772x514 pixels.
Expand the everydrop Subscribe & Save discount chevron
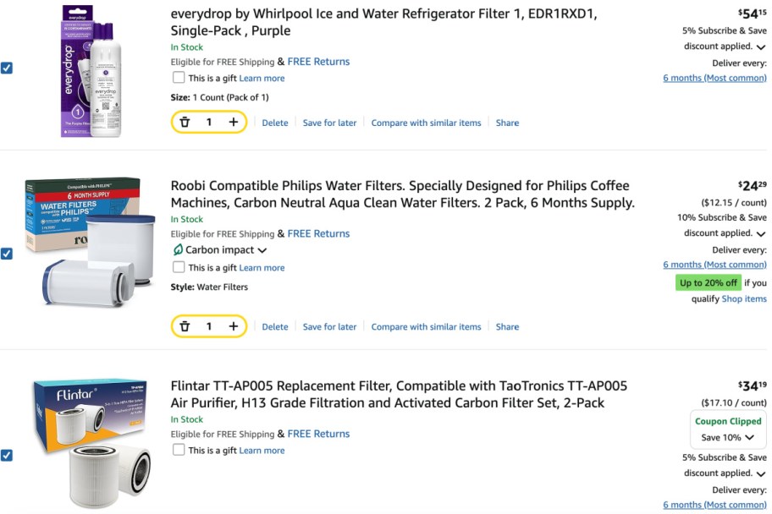760,46
